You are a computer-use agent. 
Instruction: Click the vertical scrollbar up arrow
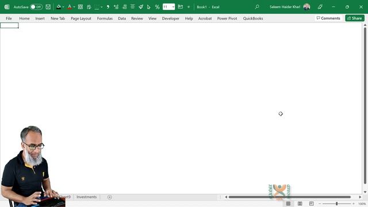coord(365,25)
